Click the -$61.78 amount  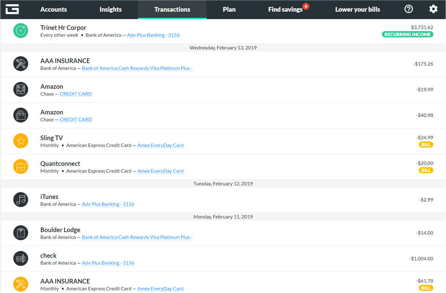pos(425,281)
